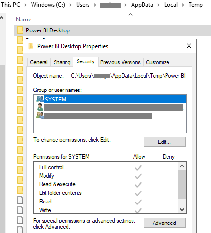The image size is (211, 233).
Task: Click the sort arrow above the file list
Action: point(131,15)
